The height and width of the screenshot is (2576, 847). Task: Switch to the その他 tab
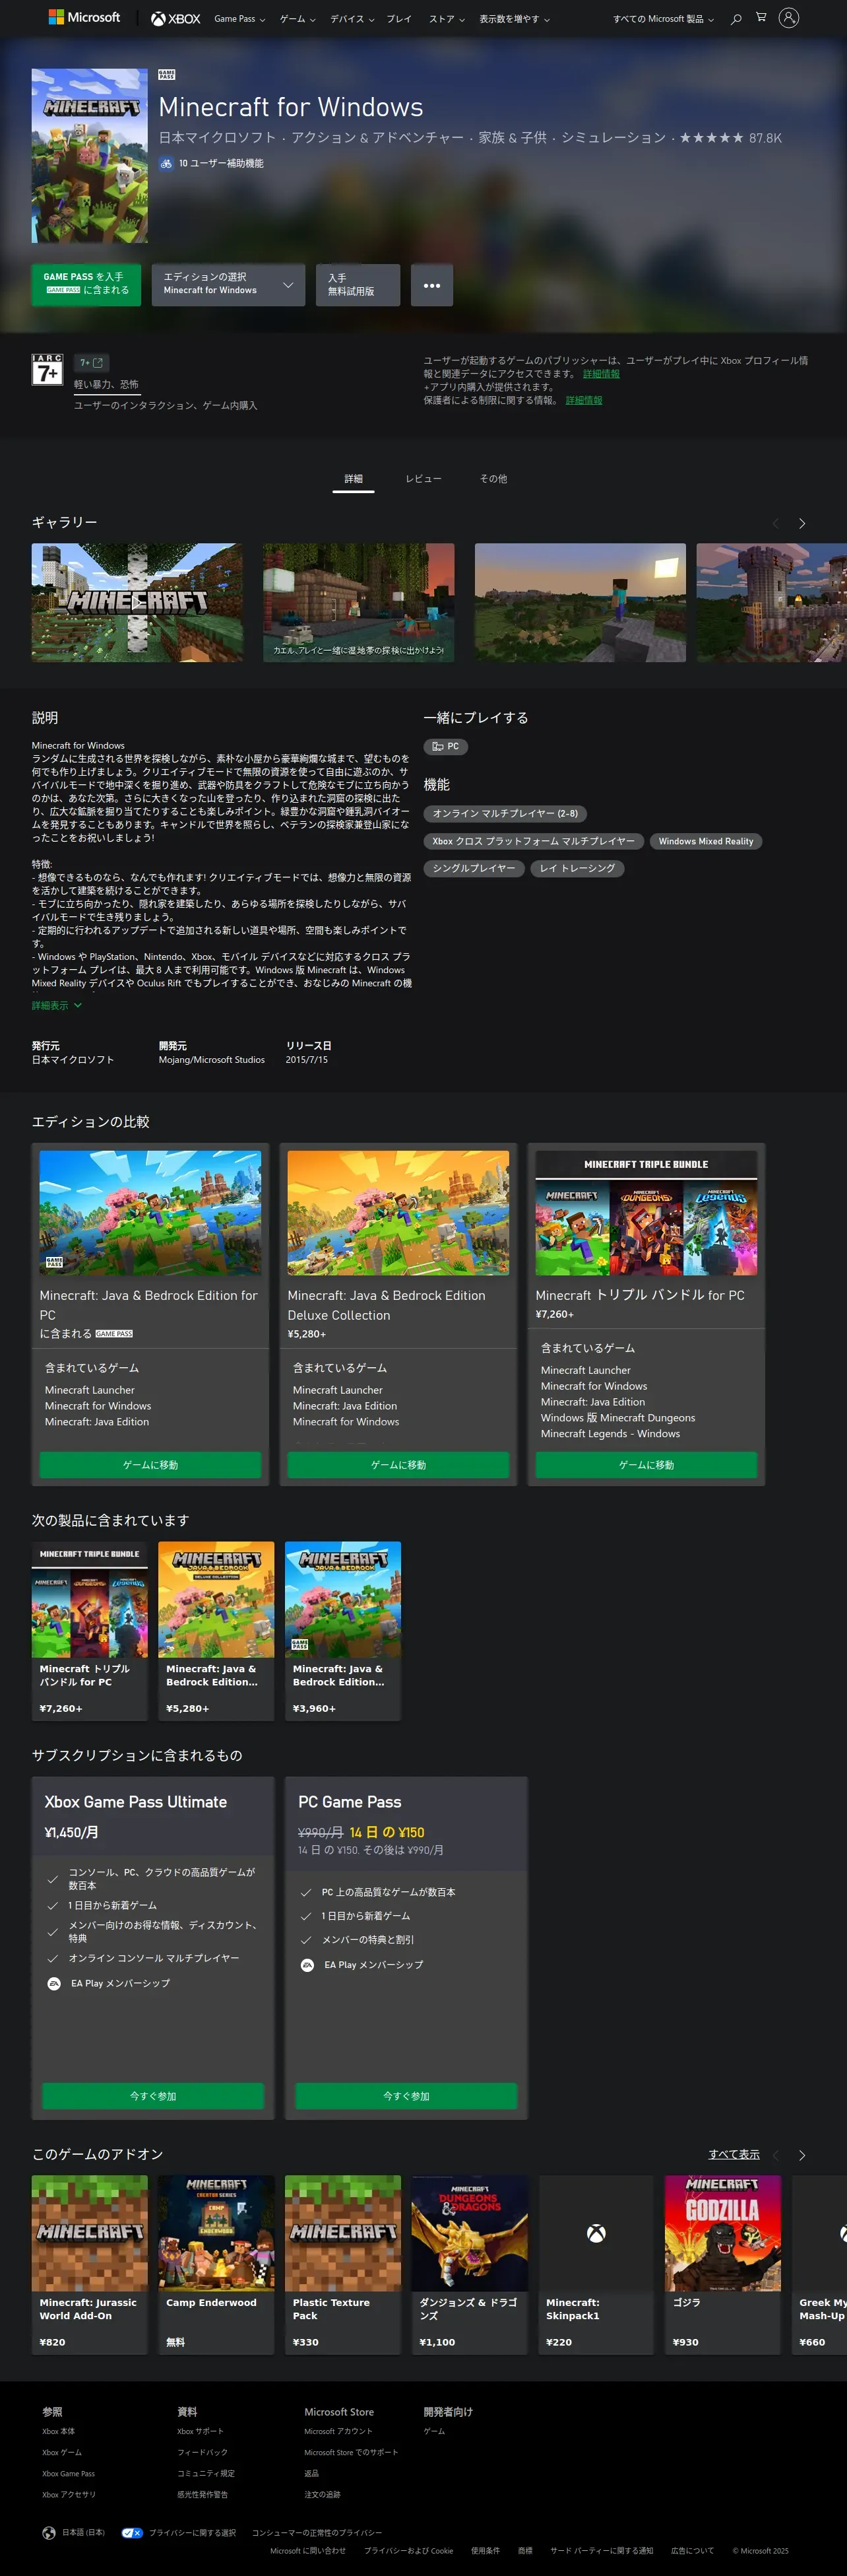493,479
